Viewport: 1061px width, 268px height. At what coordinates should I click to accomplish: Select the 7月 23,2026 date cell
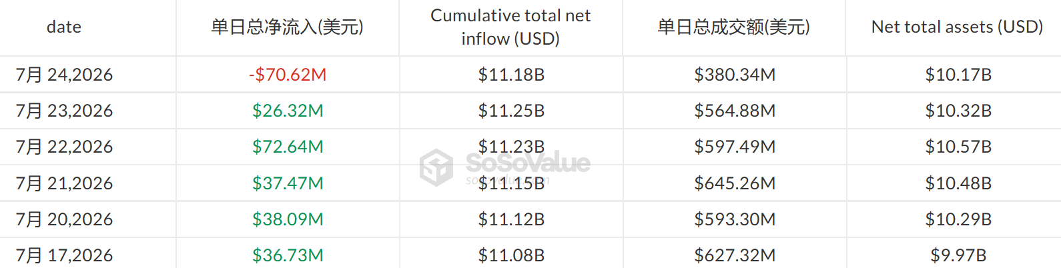pos(65,111)
